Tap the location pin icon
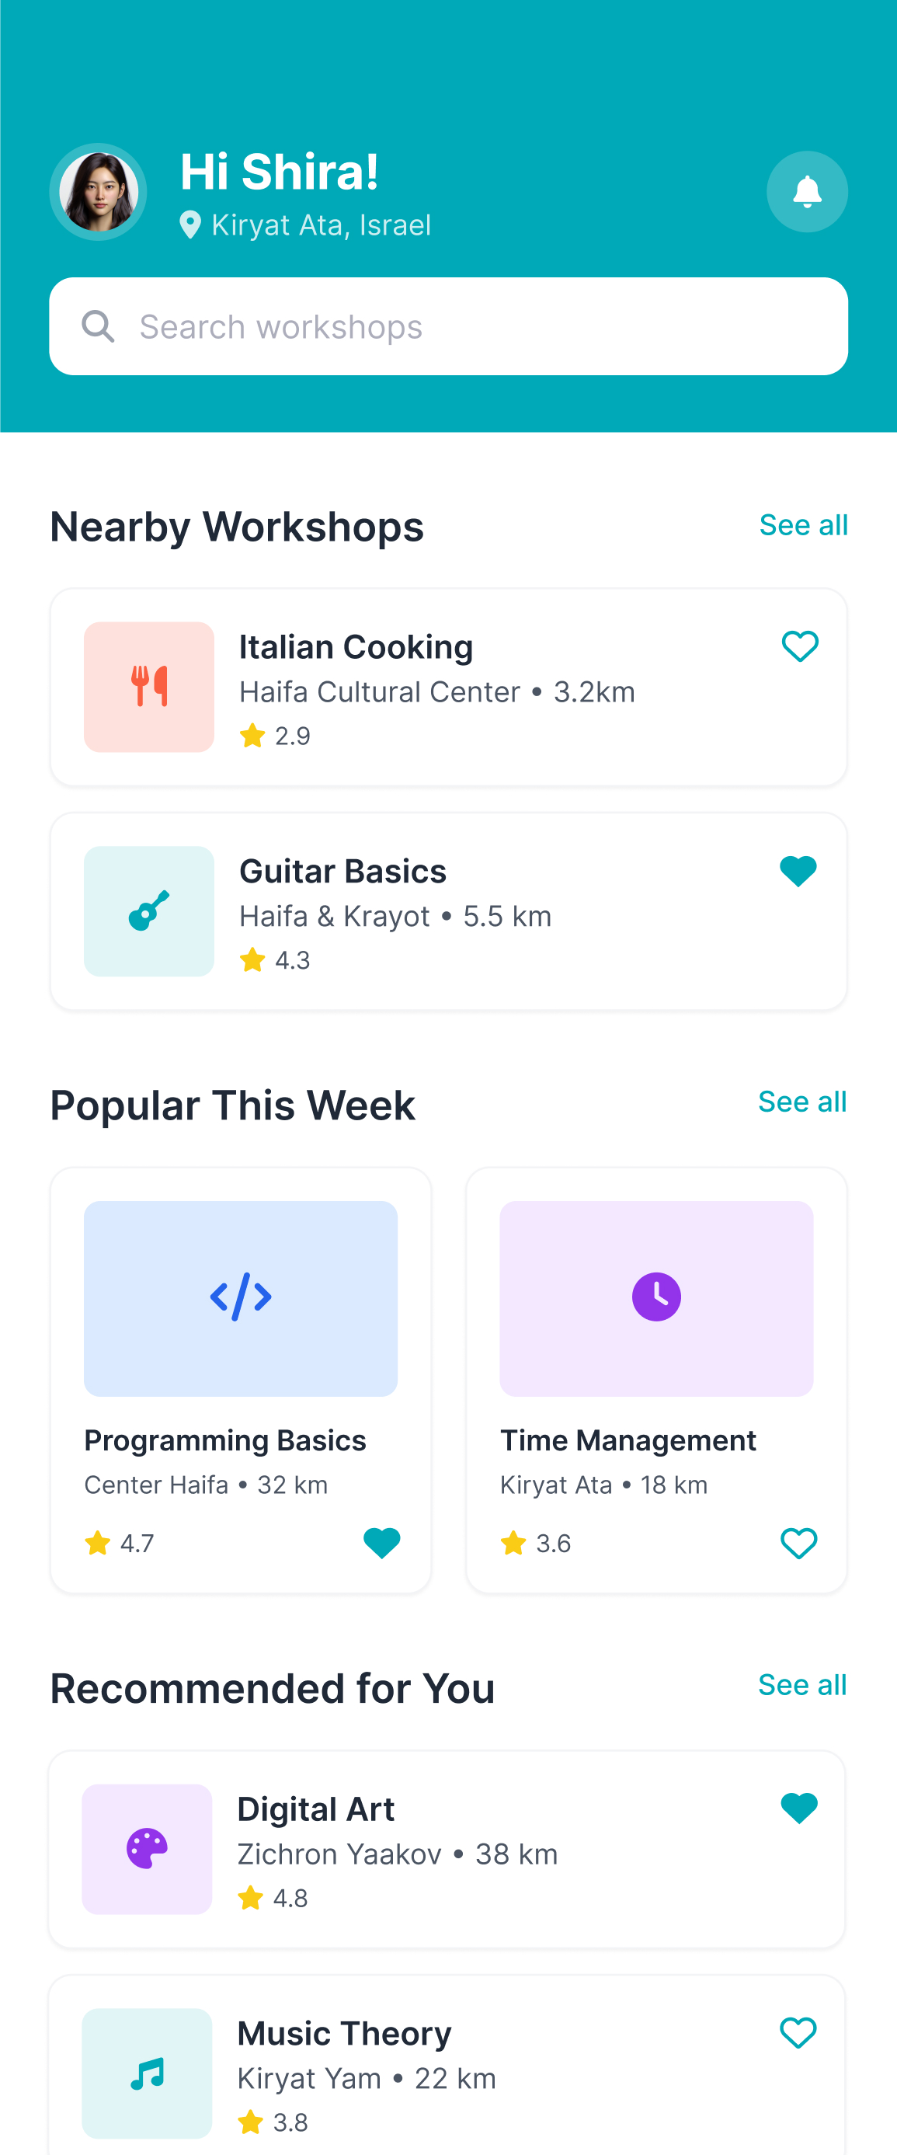 coord(190,225)
